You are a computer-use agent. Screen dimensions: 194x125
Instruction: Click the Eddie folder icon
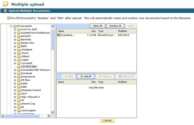click(x=19, y=87)
